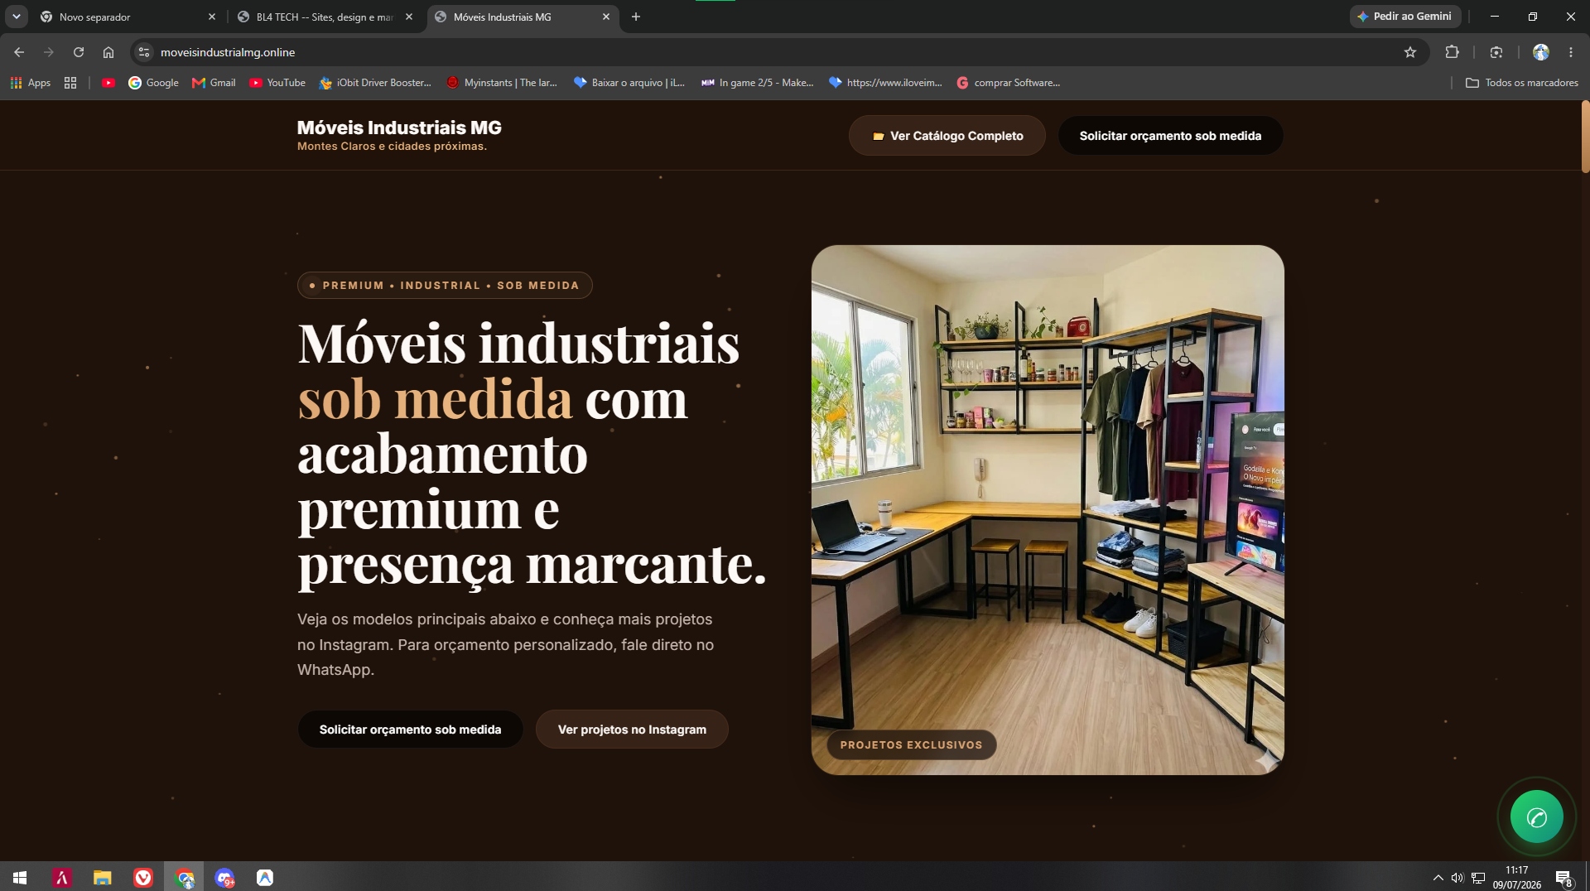Close the BL4 TECH tab
The width and height of the screenshot is (1590, 891).
point(408,17)
